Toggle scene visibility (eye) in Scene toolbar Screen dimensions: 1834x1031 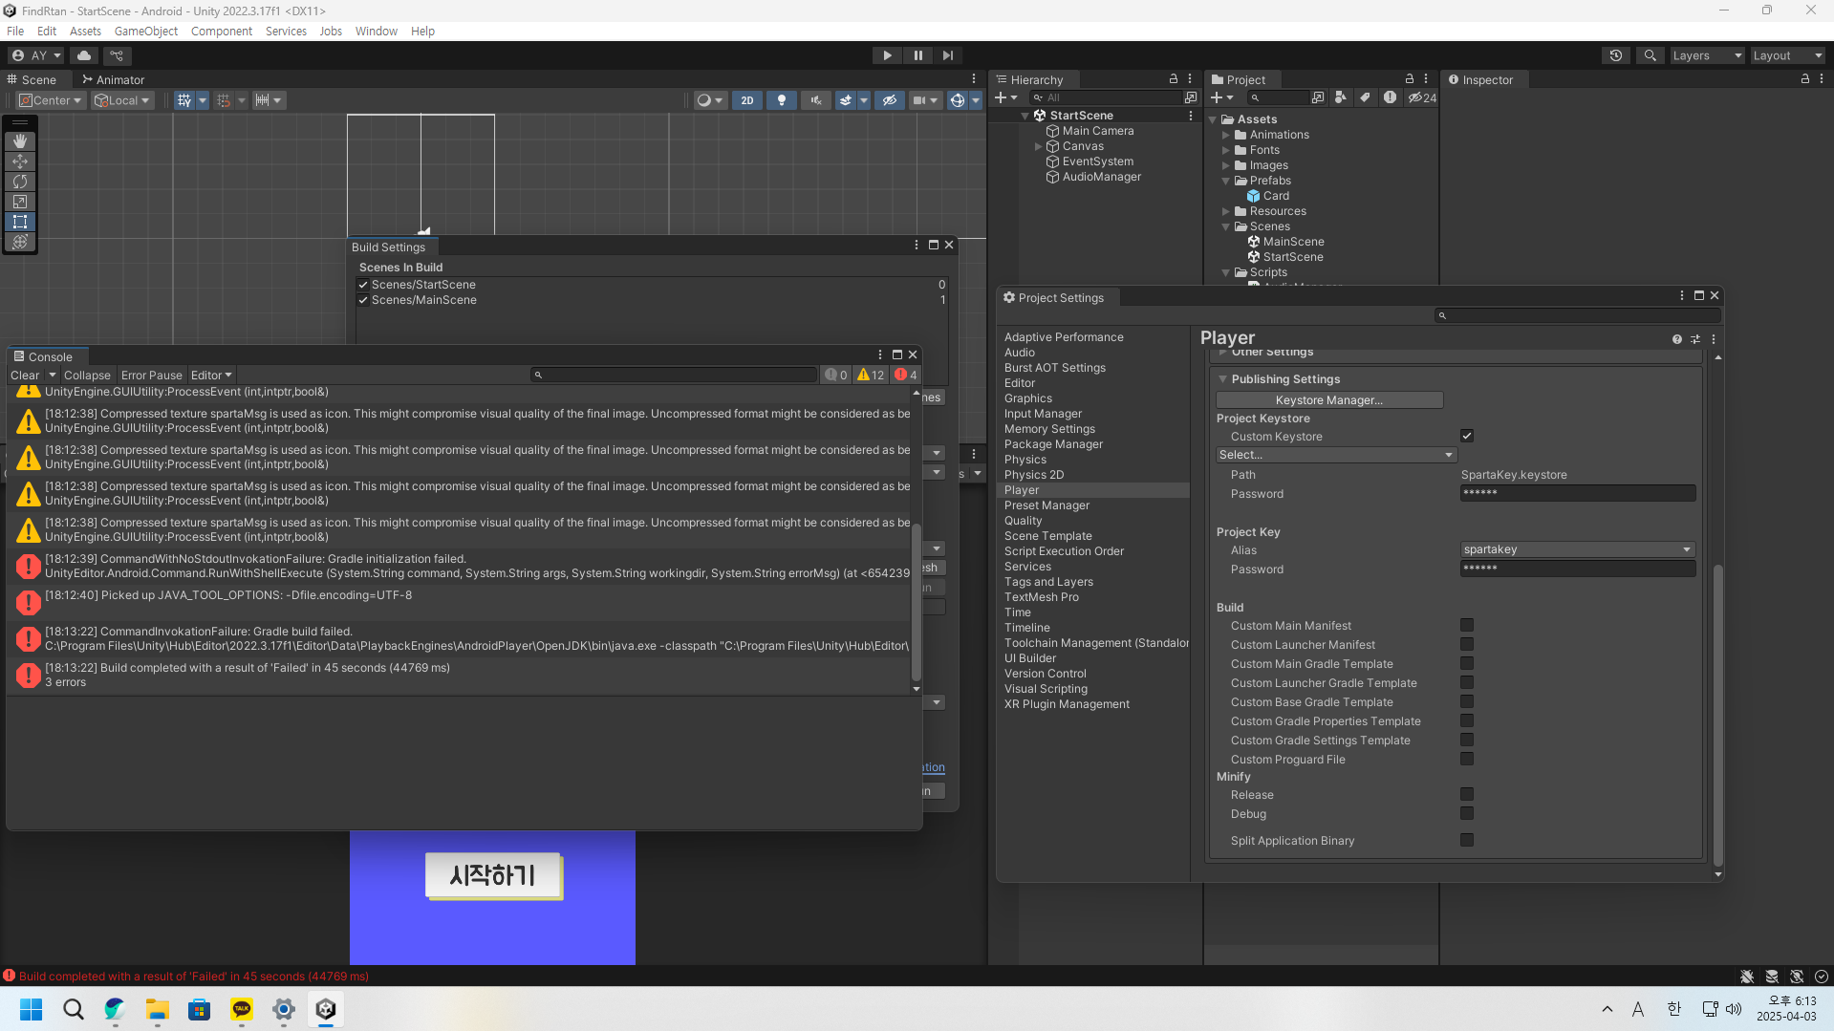pyautogui.click(x=890, y=100)
